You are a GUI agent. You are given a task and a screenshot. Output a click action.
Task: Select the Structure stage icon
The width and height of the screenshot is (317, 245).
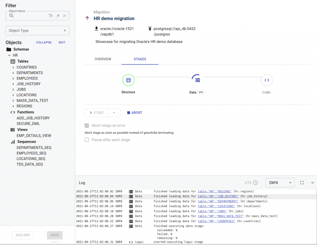[x=128, y=80]
